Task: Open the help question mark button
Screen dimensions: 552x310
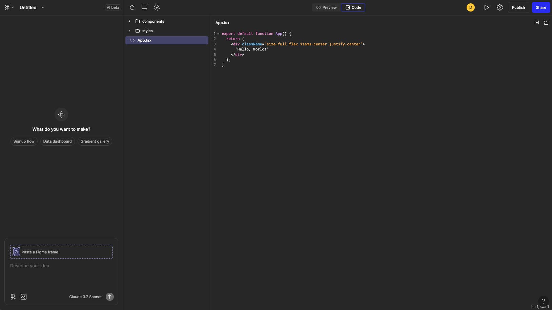Action: tap(543, 301)
